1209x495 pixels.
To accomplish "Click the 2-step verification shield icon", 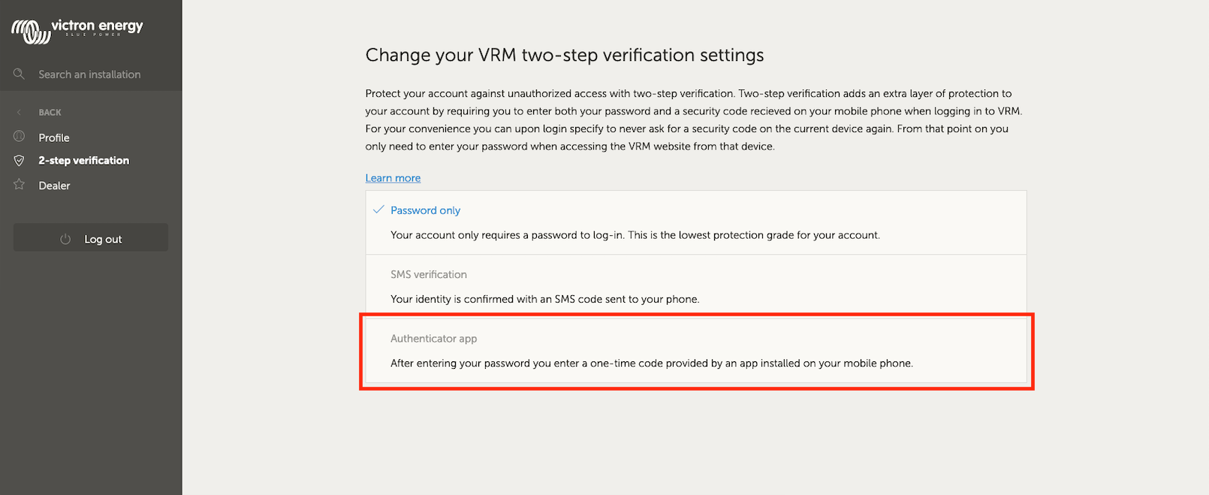I will [x=20, y=161].
